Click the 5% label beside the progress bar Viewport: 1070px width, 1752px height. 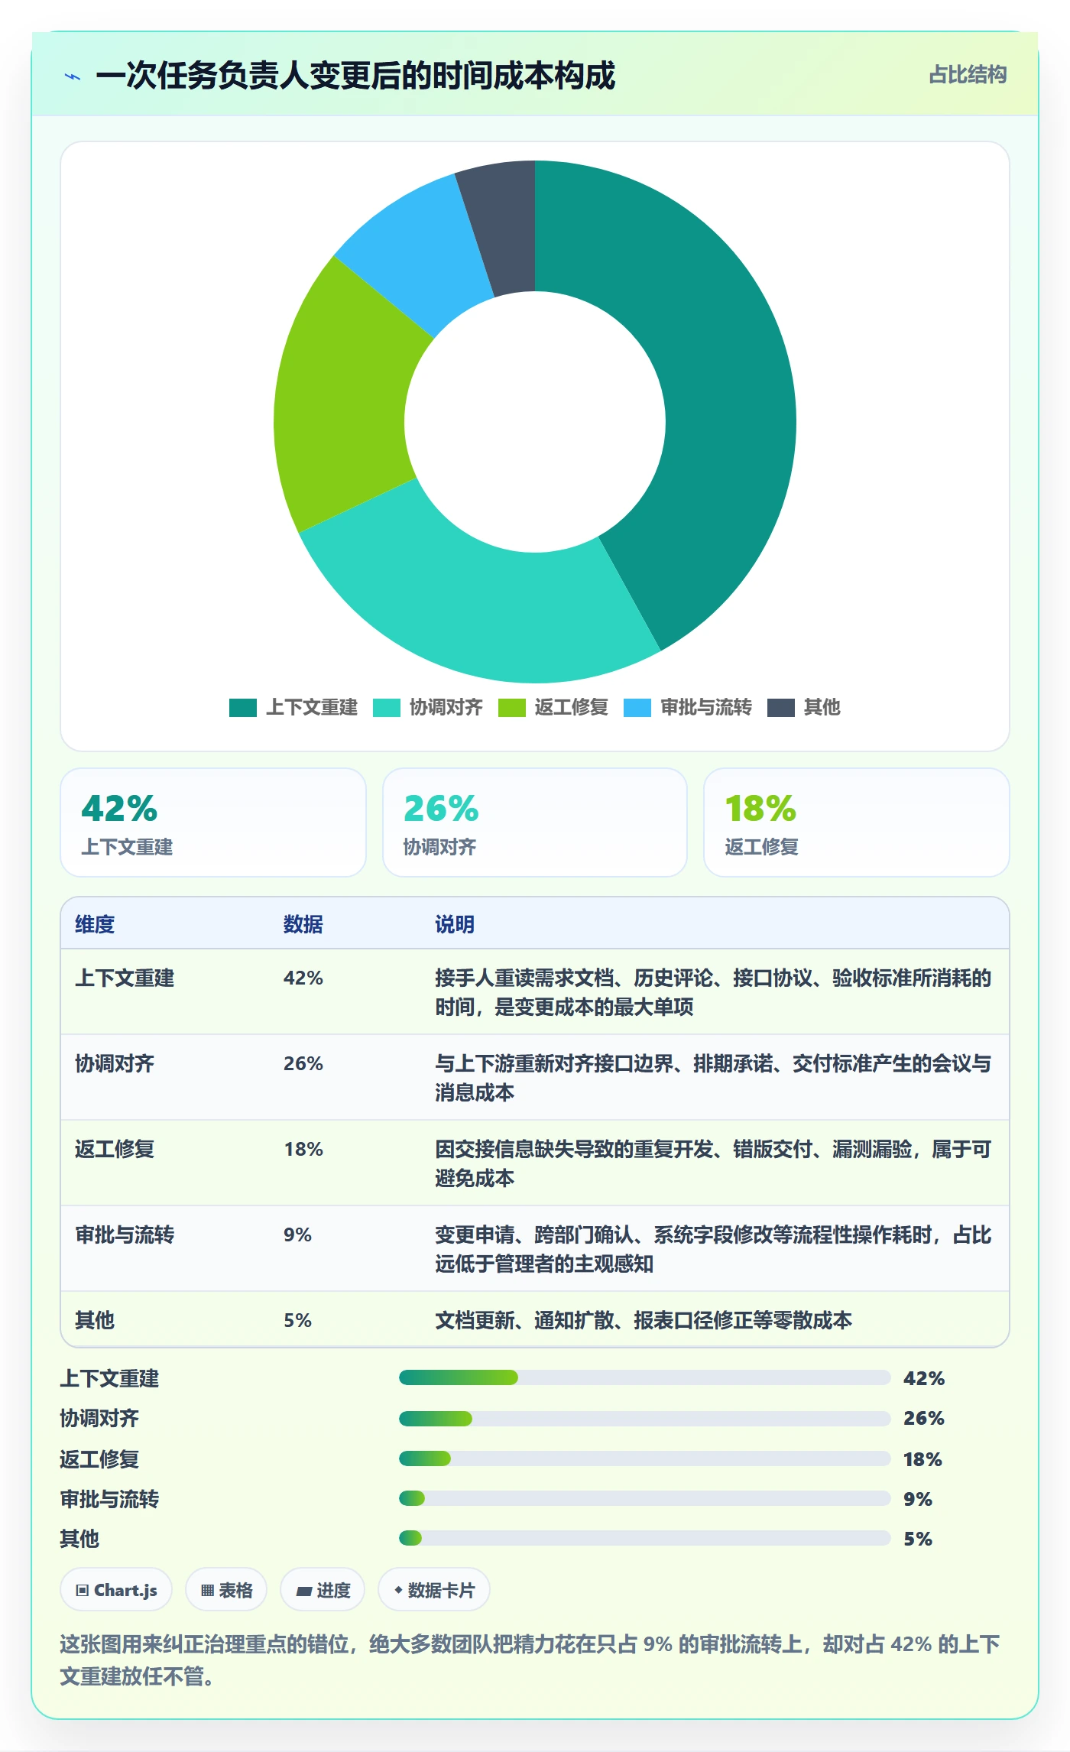[918, 1539]
